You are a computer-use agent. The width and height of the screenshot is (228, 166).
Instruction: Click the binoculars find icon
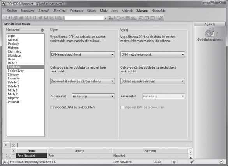(x=133, y=18)
